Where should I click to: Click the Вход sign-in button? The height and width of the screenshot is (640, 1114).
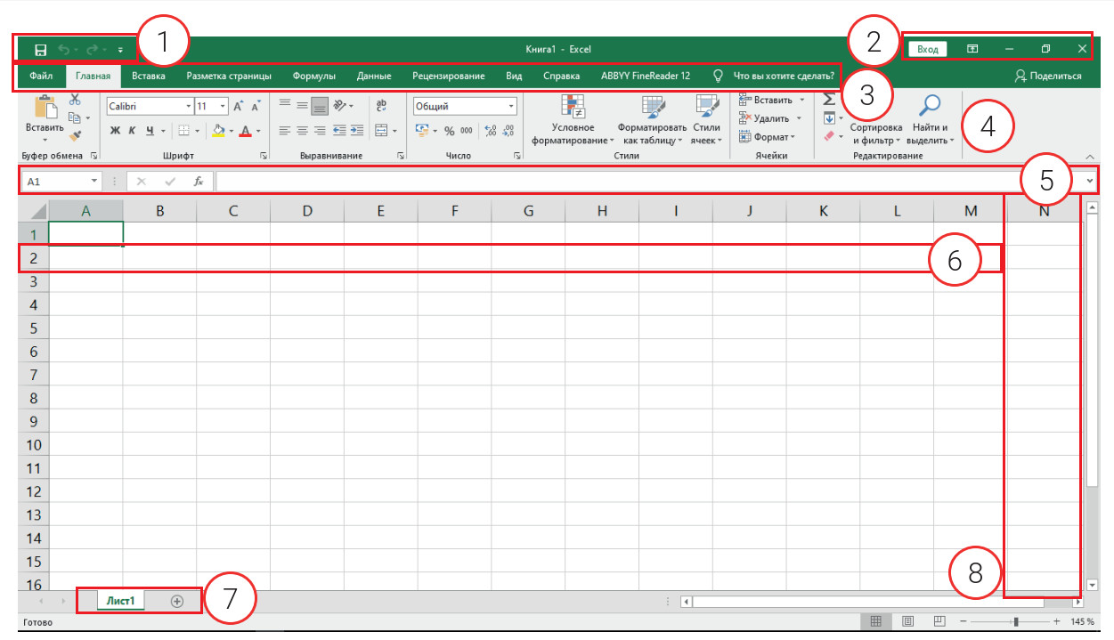[928, 50]
